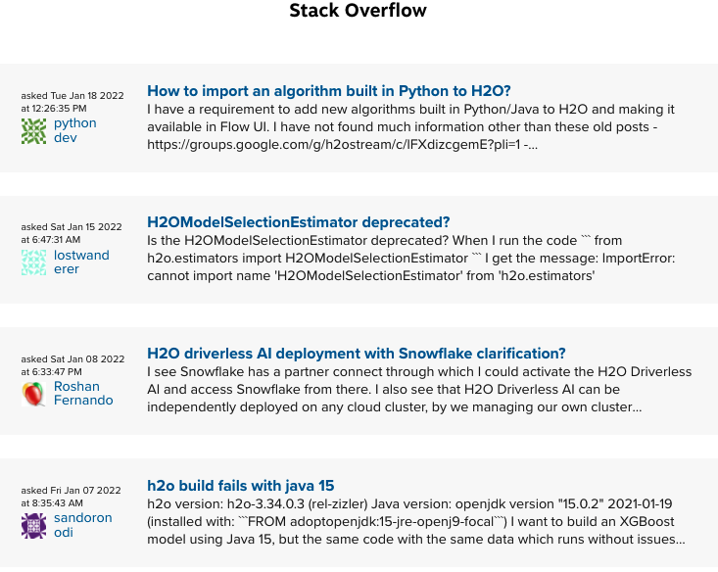
Task: Click sandorondi's purple identicon avatar
Action: 33,526
